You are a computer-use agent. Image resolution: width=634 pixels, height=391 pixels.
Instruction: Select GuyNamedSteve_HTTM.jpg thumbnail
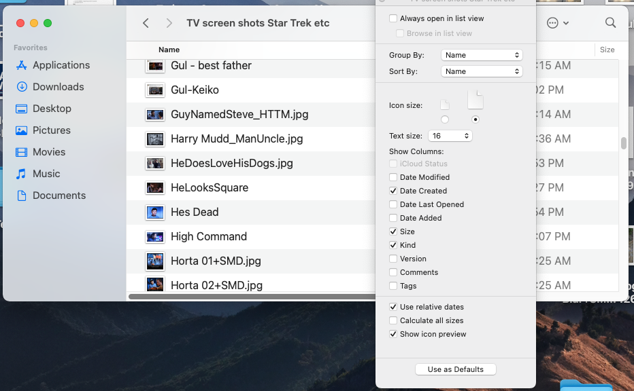pos(155,115)
